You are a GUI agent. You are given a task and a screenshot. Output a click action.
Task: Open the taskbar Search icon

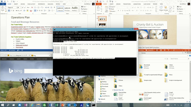pyautogui.click(x=8, y=105)
